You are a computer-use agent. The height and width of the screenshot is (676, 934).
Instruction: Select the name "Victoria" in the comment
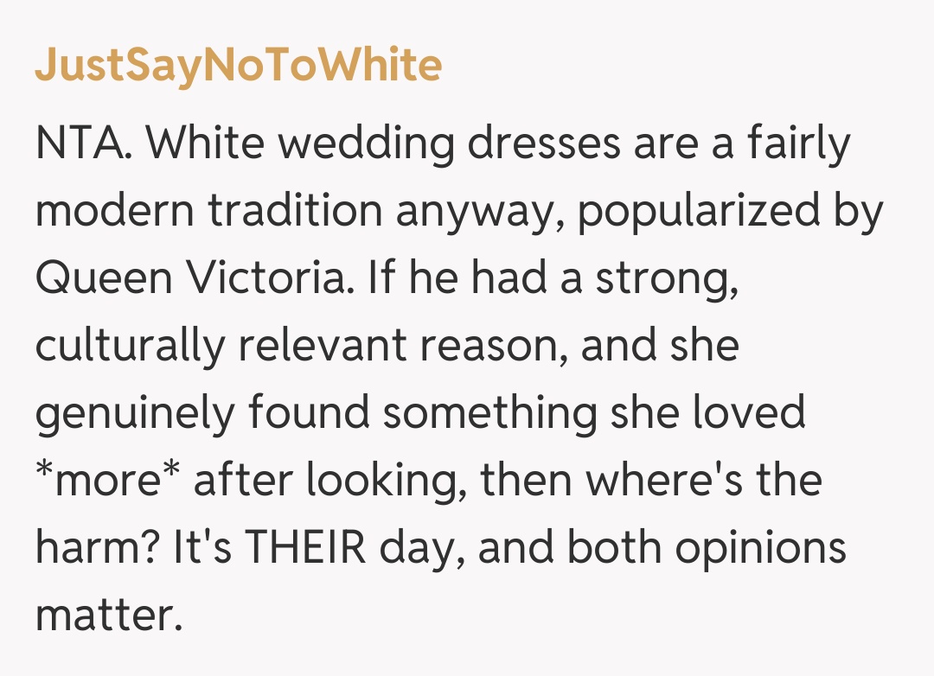[278, 278]
